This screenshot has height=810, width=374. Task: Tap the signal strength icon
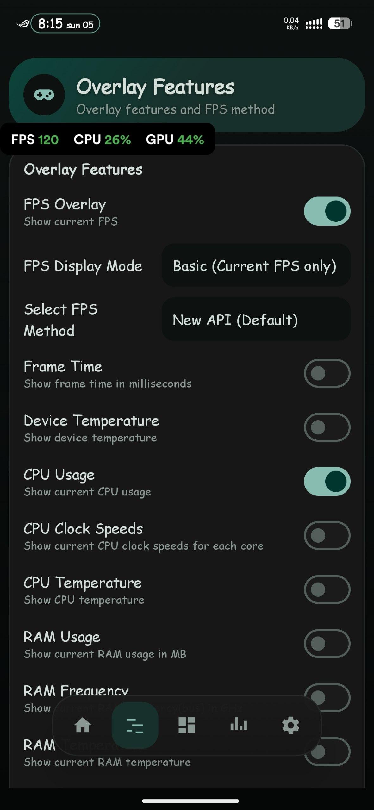point(314,24)
